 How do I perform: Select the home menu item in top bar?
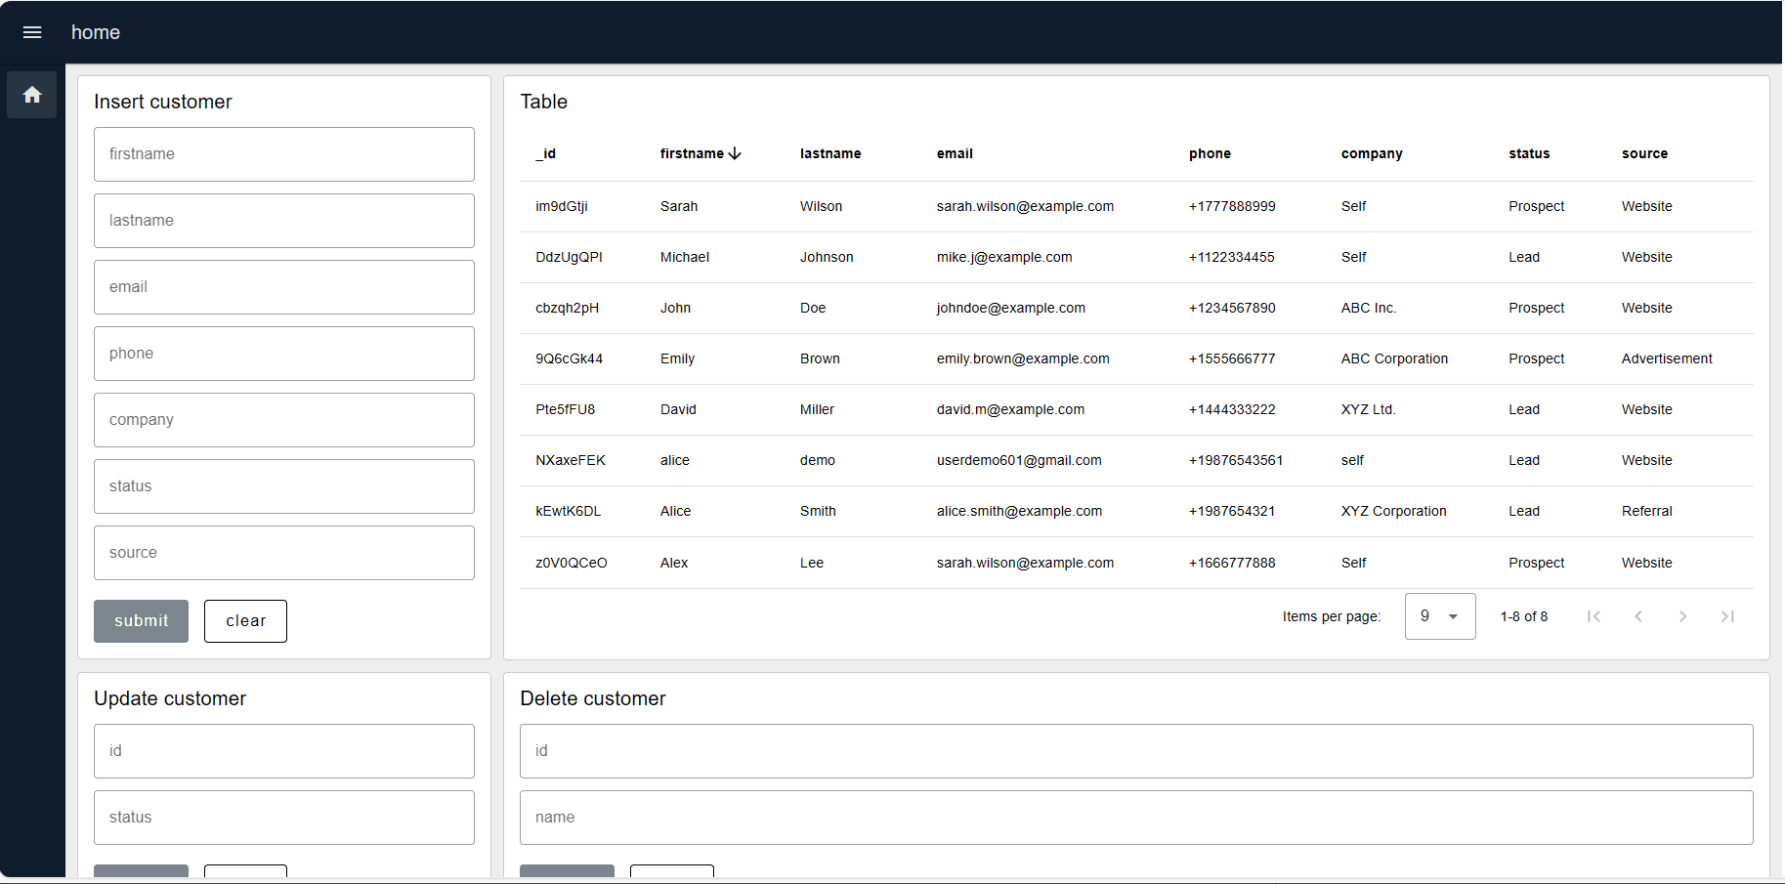pos(95,32)
